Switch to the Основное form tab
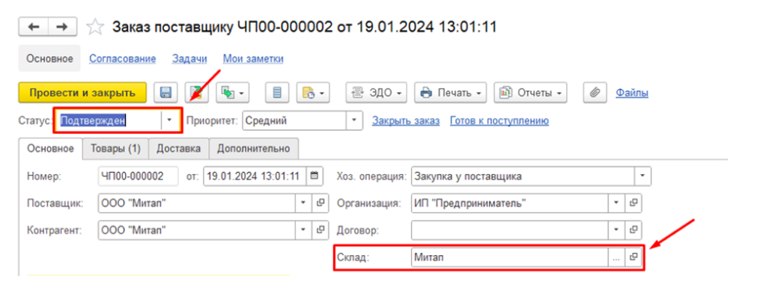The image size is (763, 291). pos(51,149)
